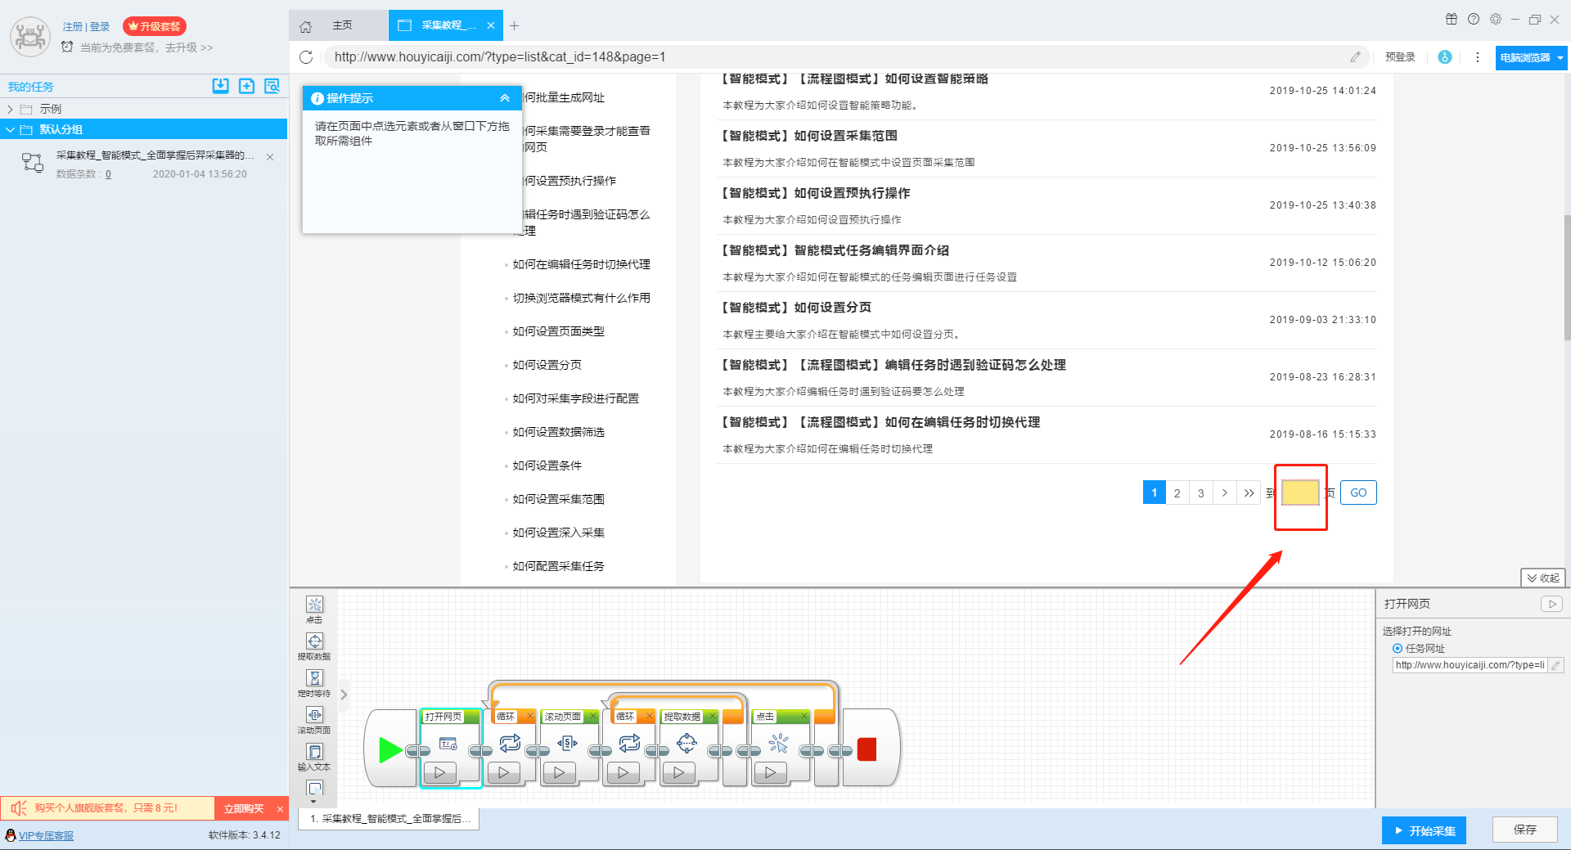Open settings gear icon in title bar
Screen dimensions: 1571x850
coord(1496,19)
